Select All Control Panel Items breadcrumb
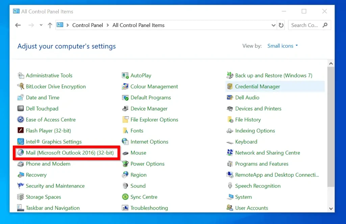346x224 pixels. tap(139, 25)
